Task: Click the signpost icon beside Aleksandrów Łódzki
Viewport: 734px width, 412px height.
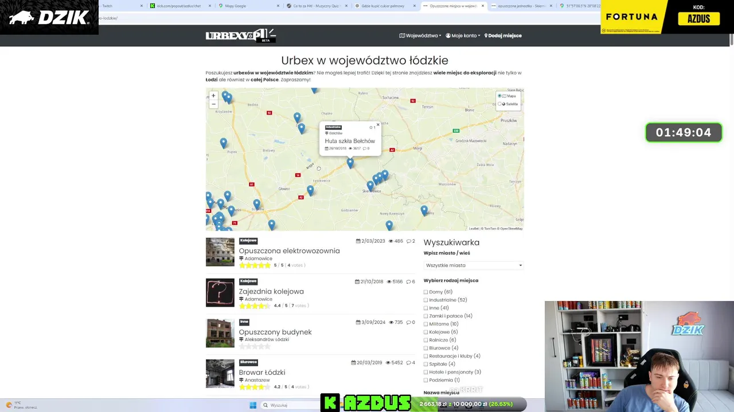Action: coord(241,339)
